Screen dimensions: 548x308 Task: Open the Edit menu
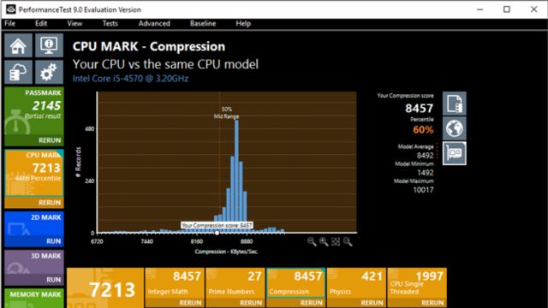point(41,23)
